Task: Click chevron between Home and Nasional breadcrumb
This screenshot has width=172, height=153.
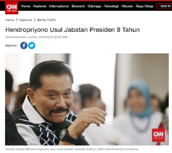Action: click(x=17, y=20)
